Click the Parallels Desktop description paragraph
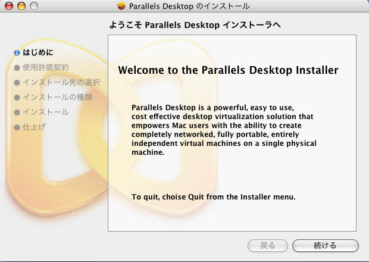The height and width of the screenshot is (262, 369). pyautogui.click(x=223, y=130)
